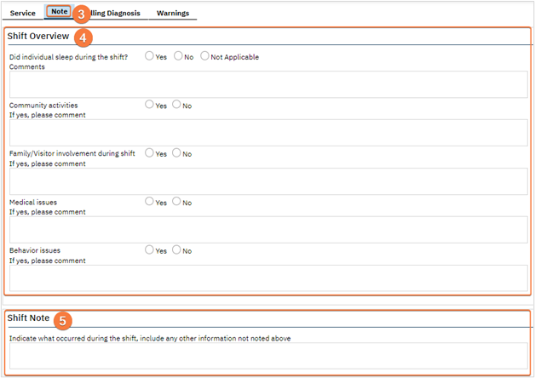The height and width of the screenshot is (378, 535).
Task: Switch to the Note tab
Action: tap(59, 11)
